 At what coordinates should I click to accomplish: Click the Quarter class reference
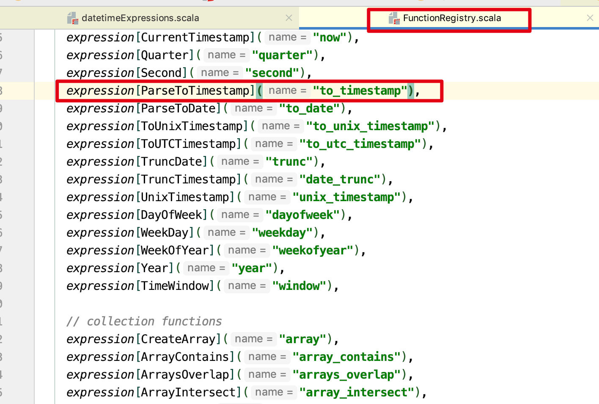click(x=165, y=55)
